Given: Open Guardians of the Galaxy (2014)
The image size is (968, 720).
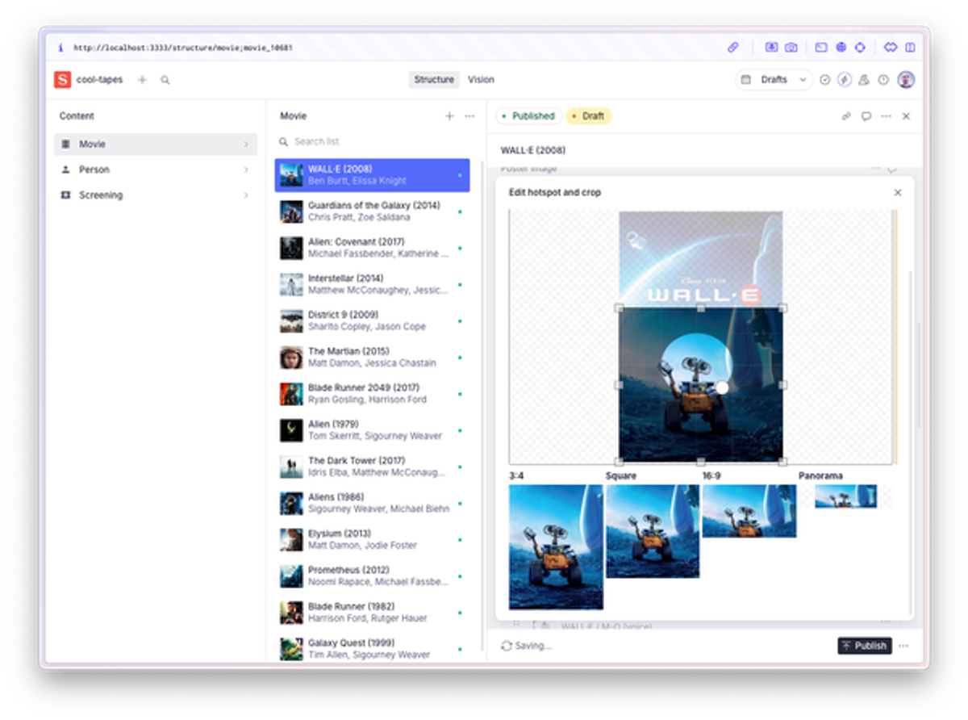Looking at the screenshot, I should click(x=372, y=211).
